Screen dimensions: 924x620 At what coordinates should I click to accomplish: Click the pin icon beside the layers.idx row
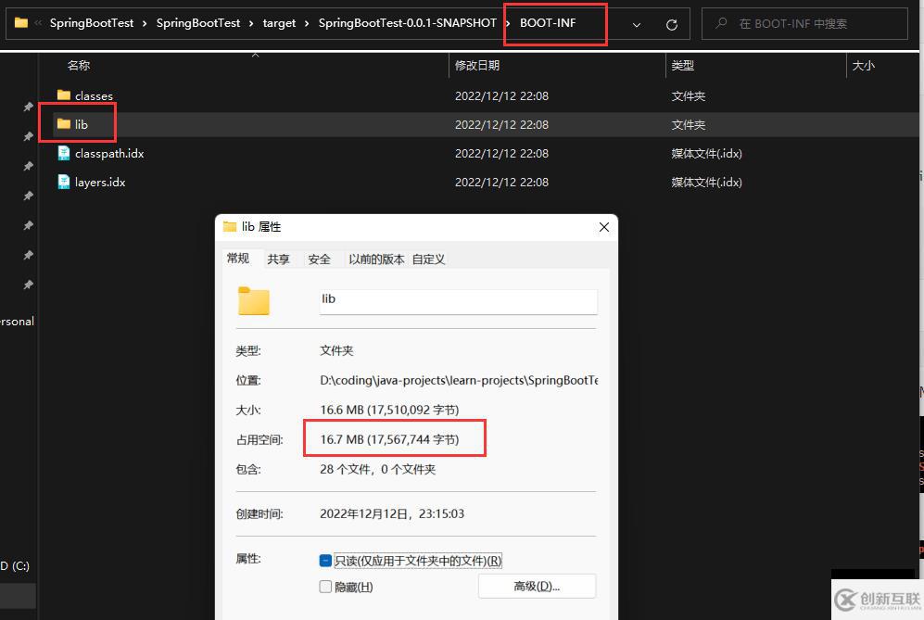[x=28, y=196]
